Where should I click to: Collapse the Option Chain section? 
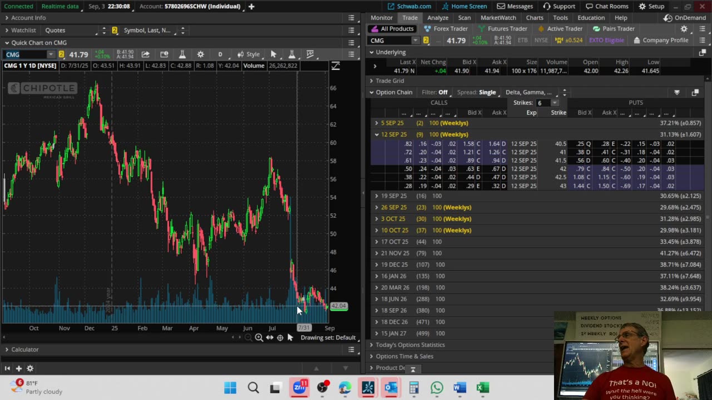coord(372,92)
